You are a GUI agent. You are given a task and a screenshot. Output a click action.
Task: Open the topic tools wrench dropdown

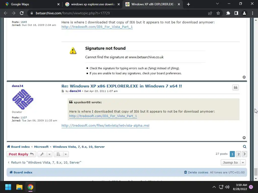pyautogui.click(x=45, y=154)
